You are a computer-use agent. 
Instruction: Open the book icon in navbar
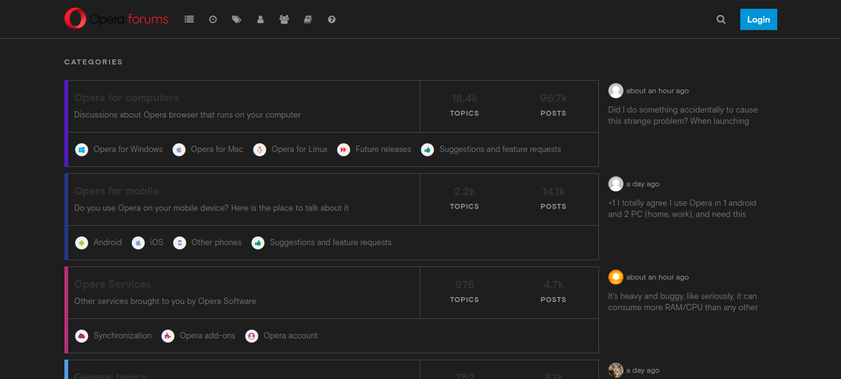(x=308, y=19)
